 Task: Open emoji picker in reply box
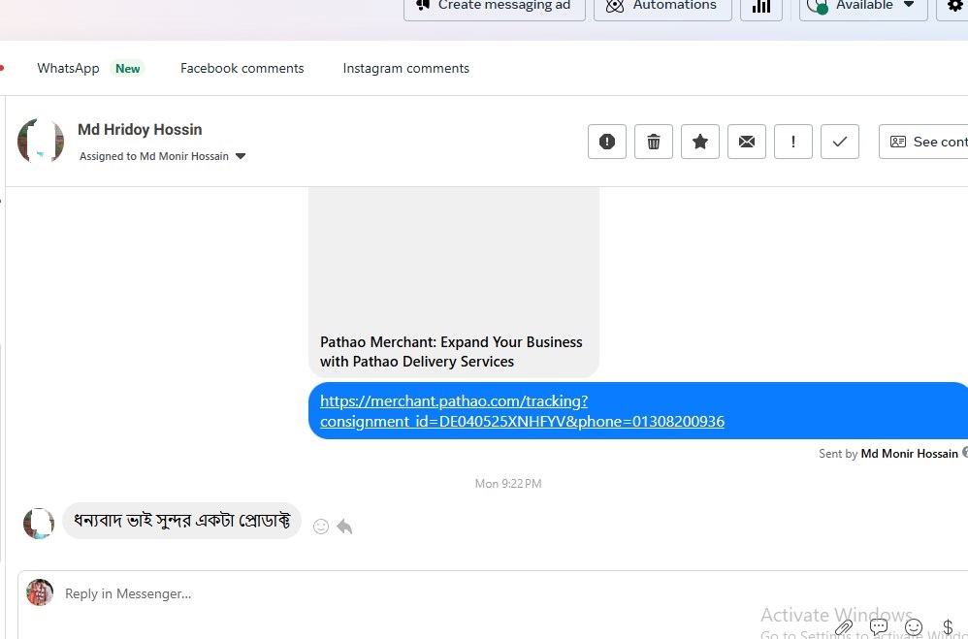point(913,627)
